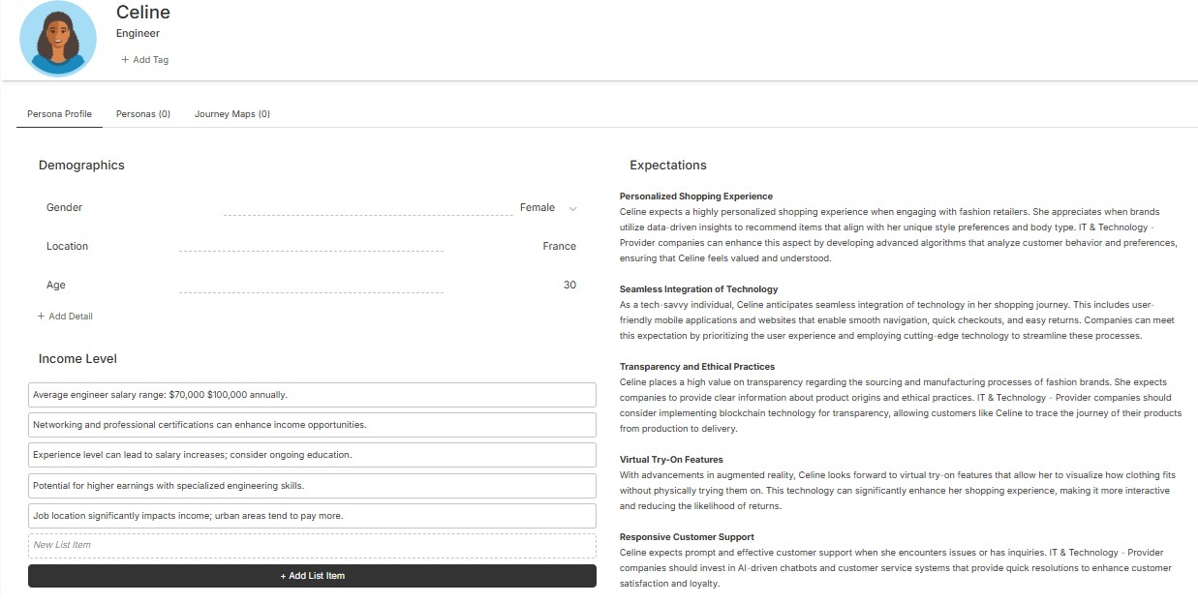Click the New List Item input field

[x=312, y=545]
